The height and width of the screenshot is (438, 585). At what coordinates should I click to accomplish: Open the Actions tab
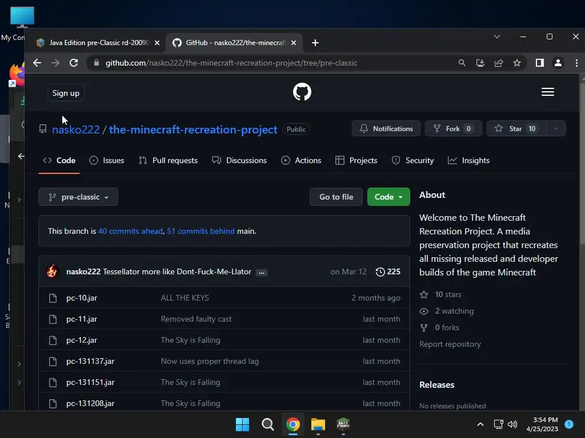click(x=301, y=160)
